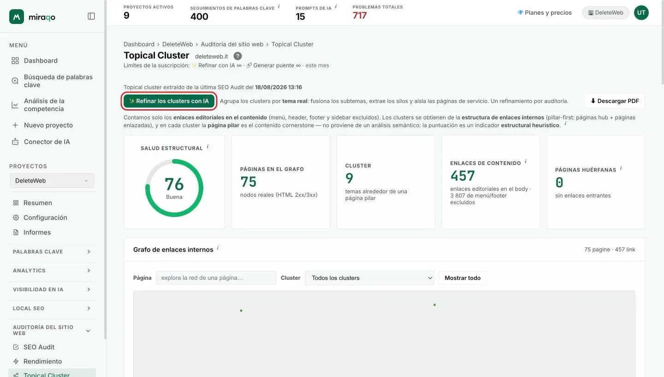
Task: Click the info icon next to Enlaces de Contenido
Action: [526, 161]
